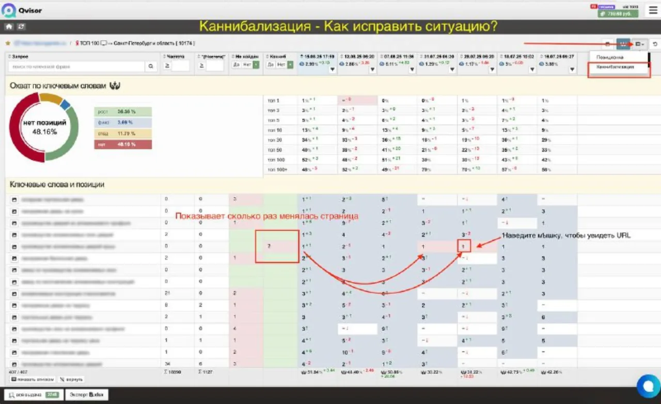Viewport: 661px width, 404px height.
Task: Click the refresh icon next to Home
Action: pos(21,26)
